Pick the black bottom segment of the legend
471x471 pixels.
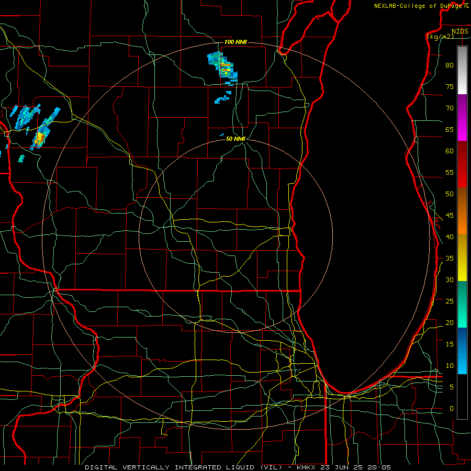pyautogui.click(x=462, y=397)
